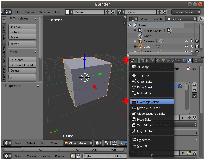Open the Modifiers wrench tab icon
This screenshot has height=160, width=205.
(174, 60)
